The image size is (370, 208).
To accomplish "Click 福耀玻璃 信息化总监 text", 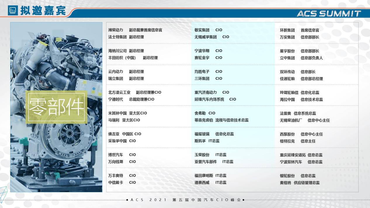I will pyautogui.click(x=214, y=134).
